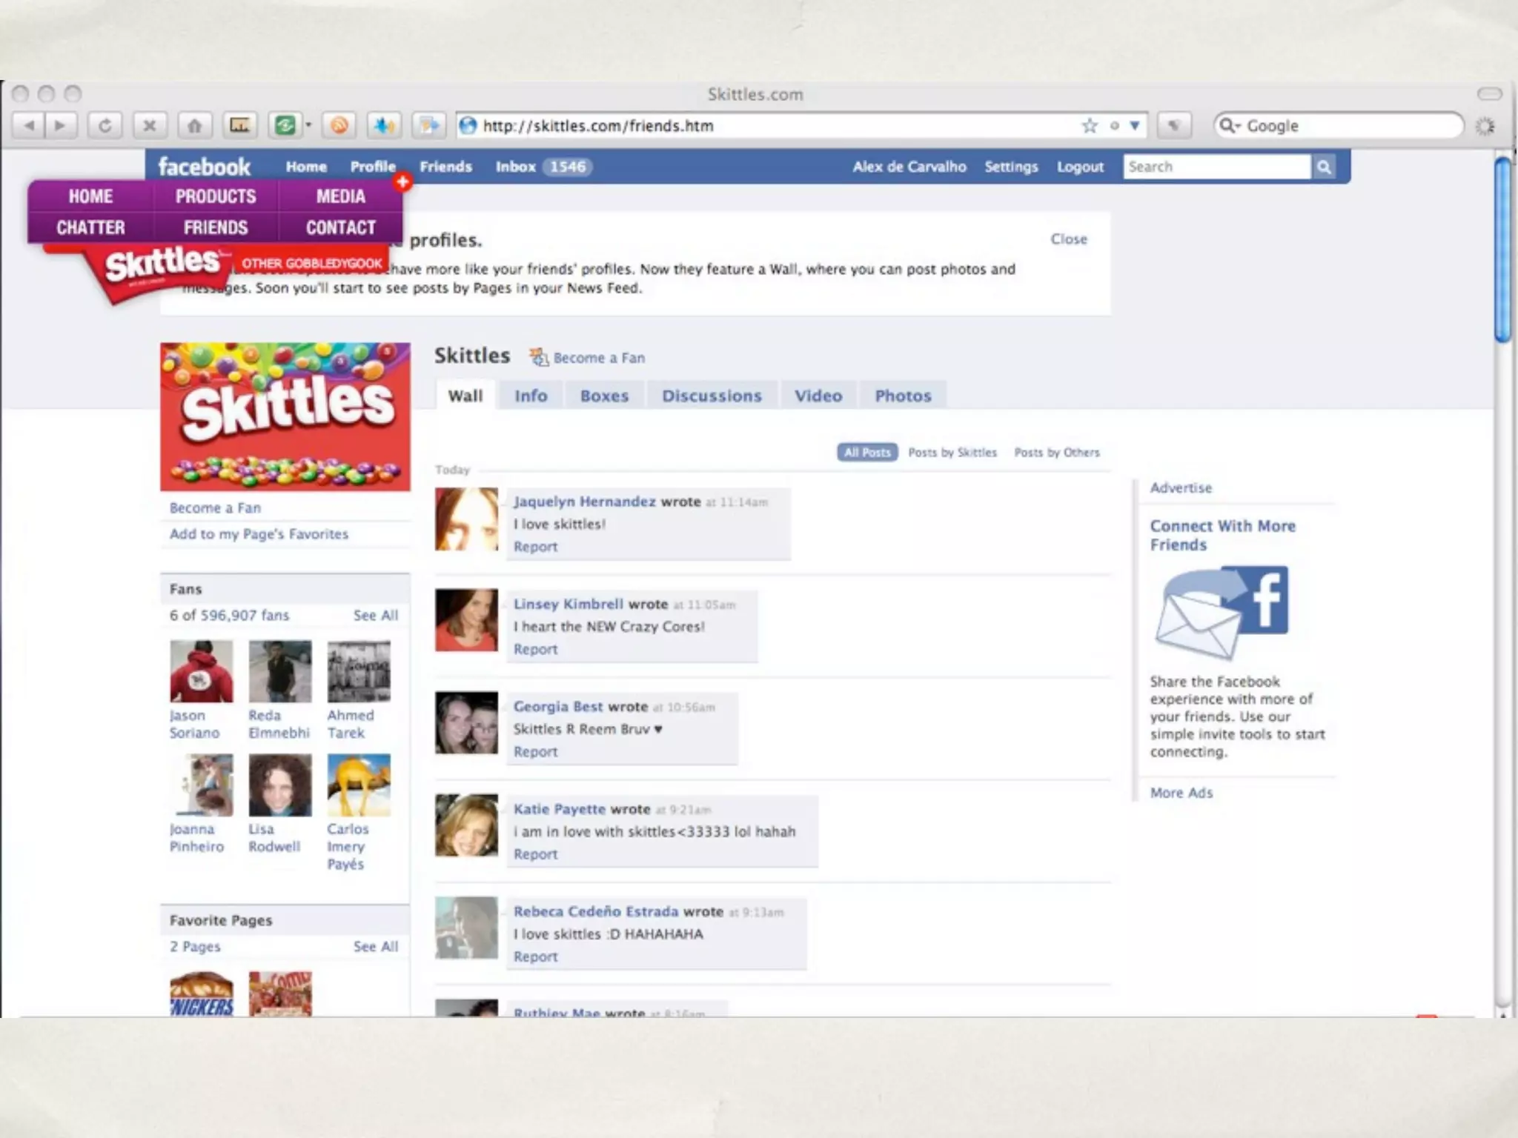Report Katie Payette's wall post

coord(535,854)
